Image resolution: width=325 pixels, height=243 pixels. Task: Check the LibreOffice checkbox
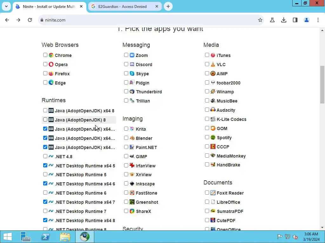pos(207,202)
